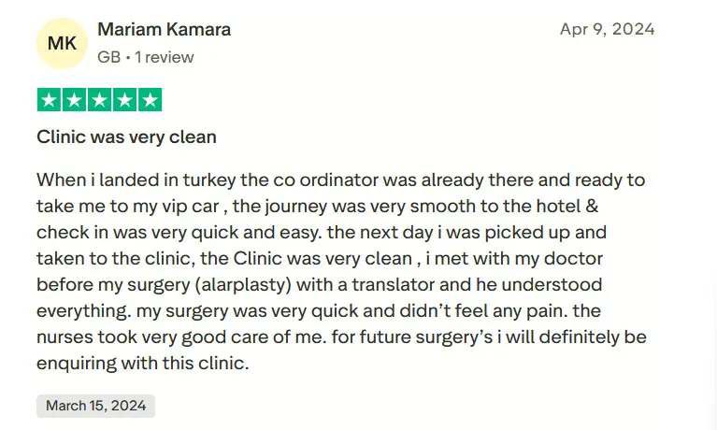The image size is (717, 430).
Task: Click the first green rating star
Action: click(x=49, y=100)
